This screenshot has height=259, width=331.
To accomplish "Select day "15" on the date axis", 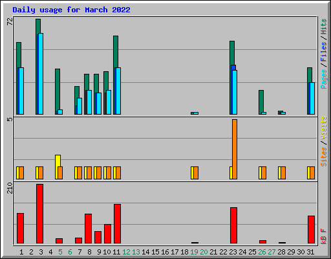I will [x=155, y=252].
